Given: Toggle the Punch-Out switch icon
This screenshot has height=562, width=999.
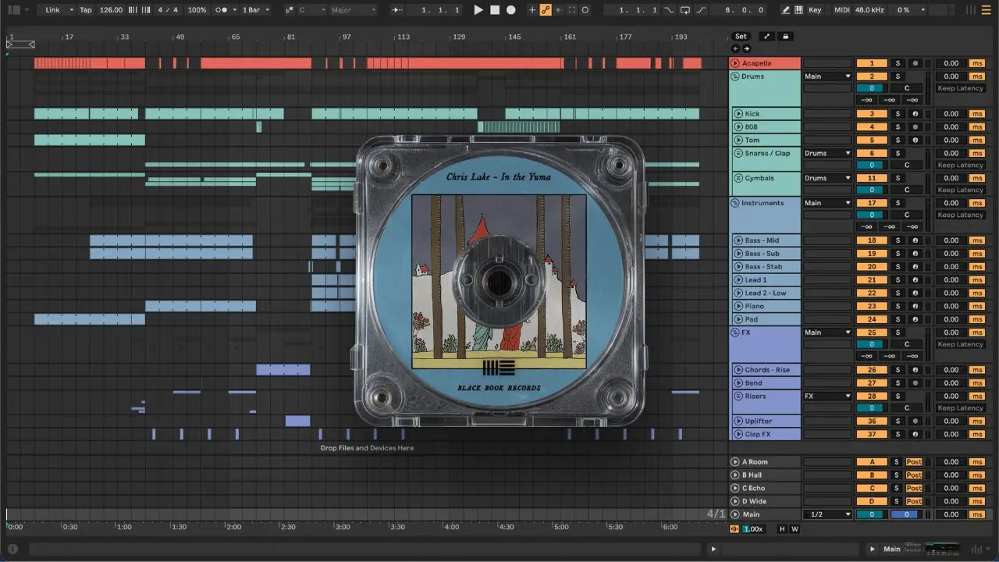Looking at the screenshot, I should click(701, 10).
